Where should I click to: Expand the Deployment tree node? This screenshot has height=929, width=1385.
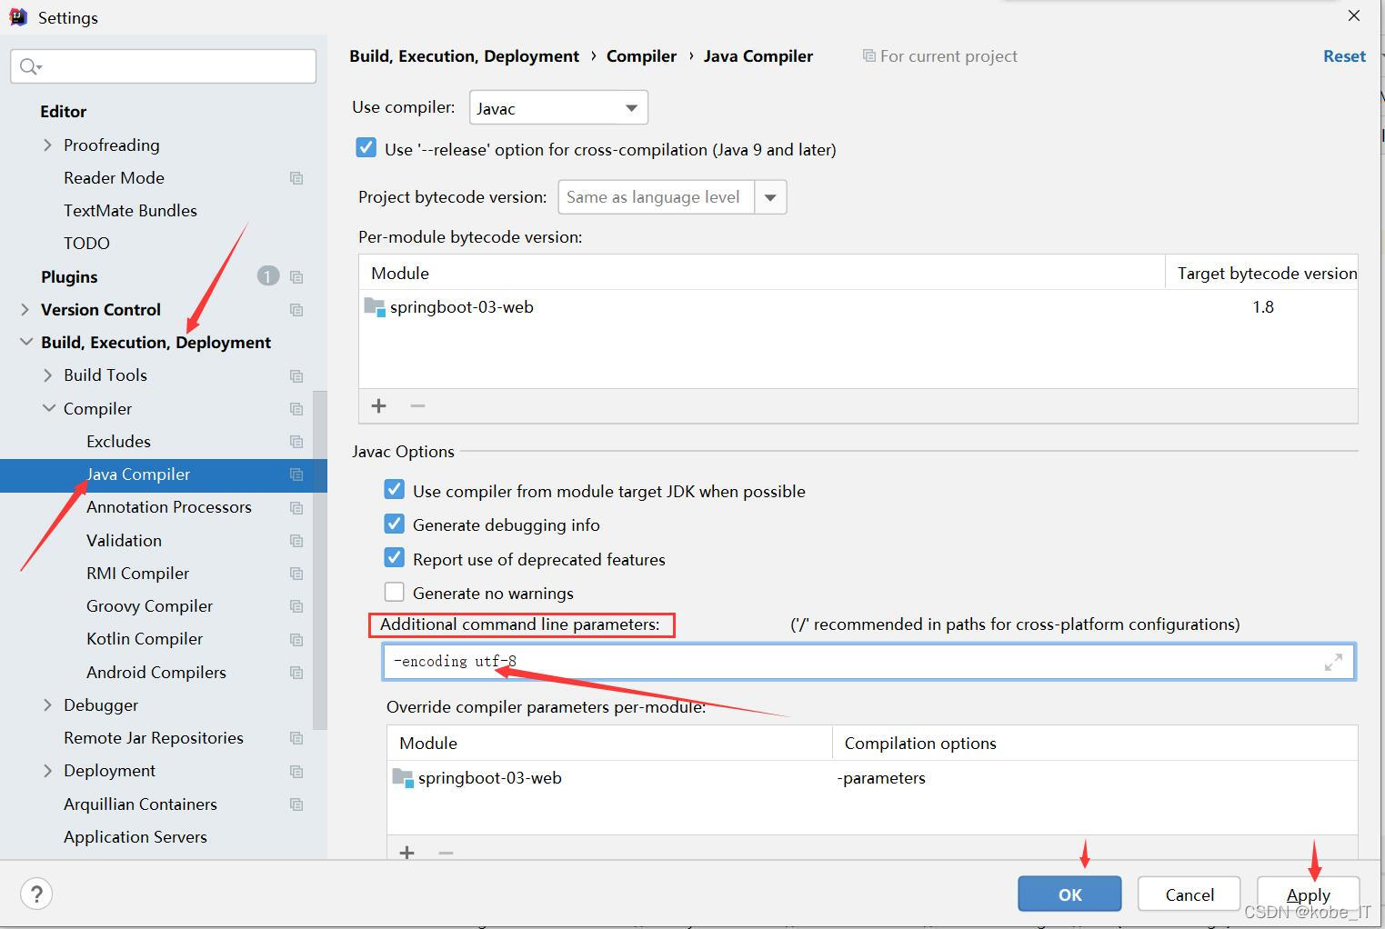click(47, 771)
